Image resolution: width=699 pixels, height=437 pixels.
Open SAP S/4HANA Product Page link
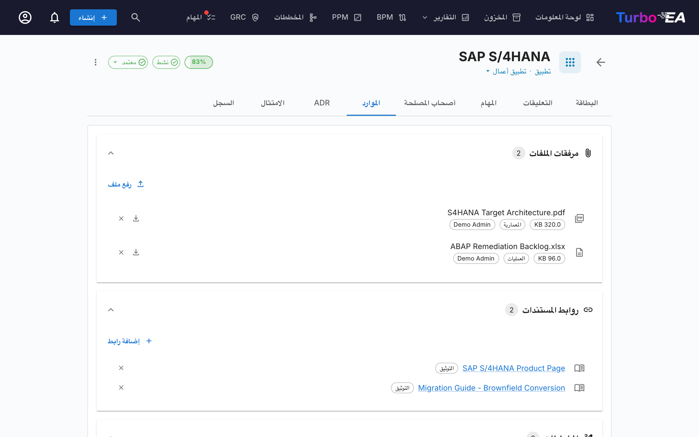[x=514, y=368]
